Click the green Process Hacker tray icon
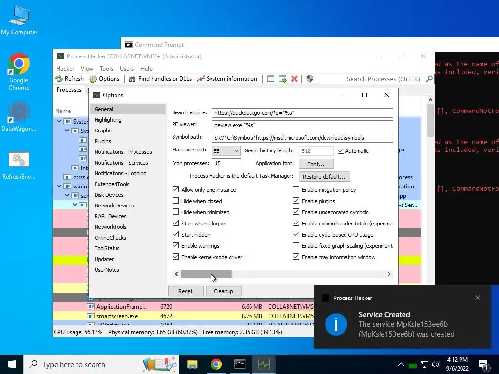499x374 pixels. click(412, 365)
